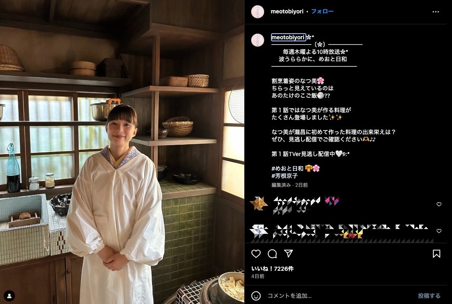
Task: Like the first comment
Action: point(439,204)
